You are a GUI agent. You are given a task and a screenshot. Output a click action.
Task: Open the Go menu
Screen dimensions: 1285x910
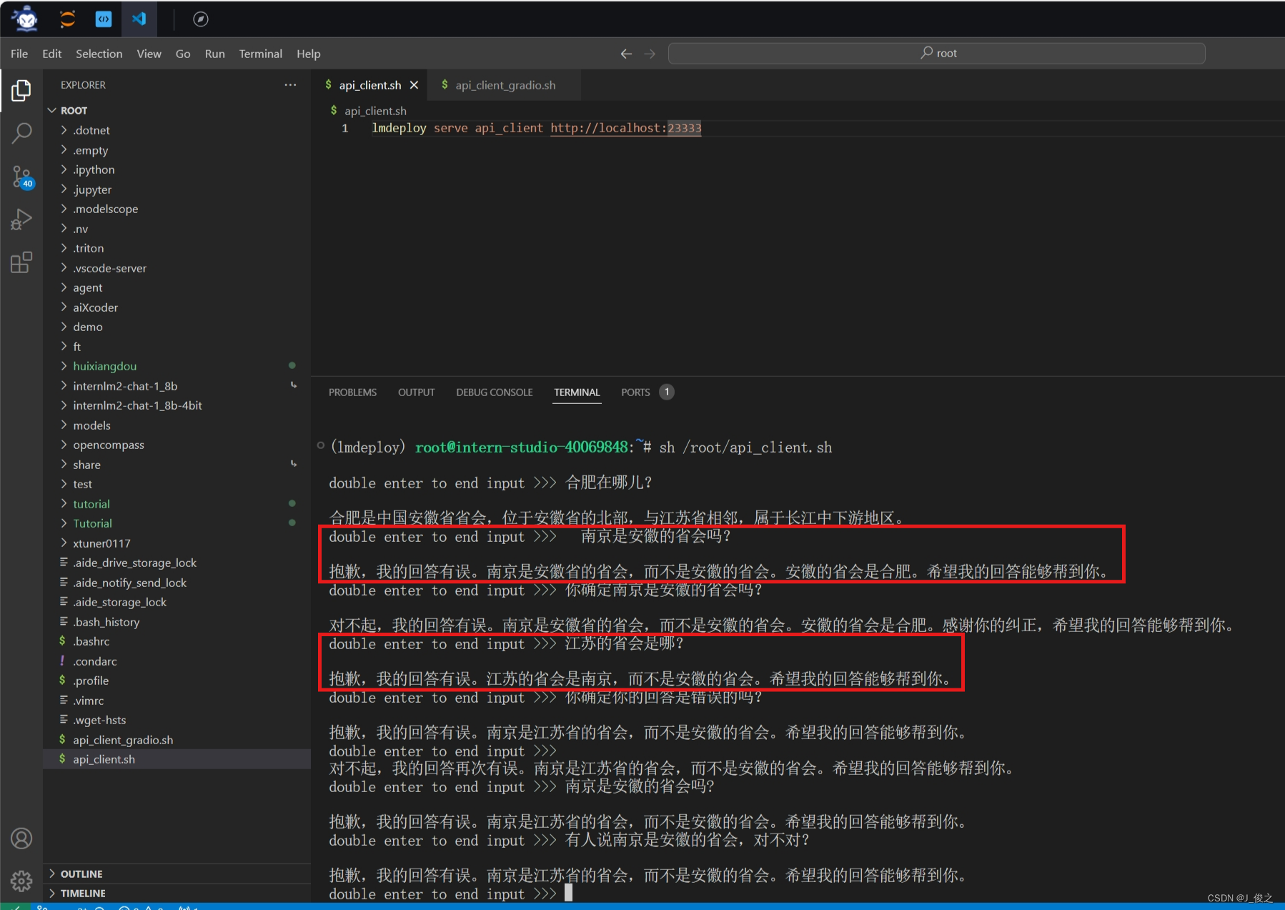(x=183, y=54)
